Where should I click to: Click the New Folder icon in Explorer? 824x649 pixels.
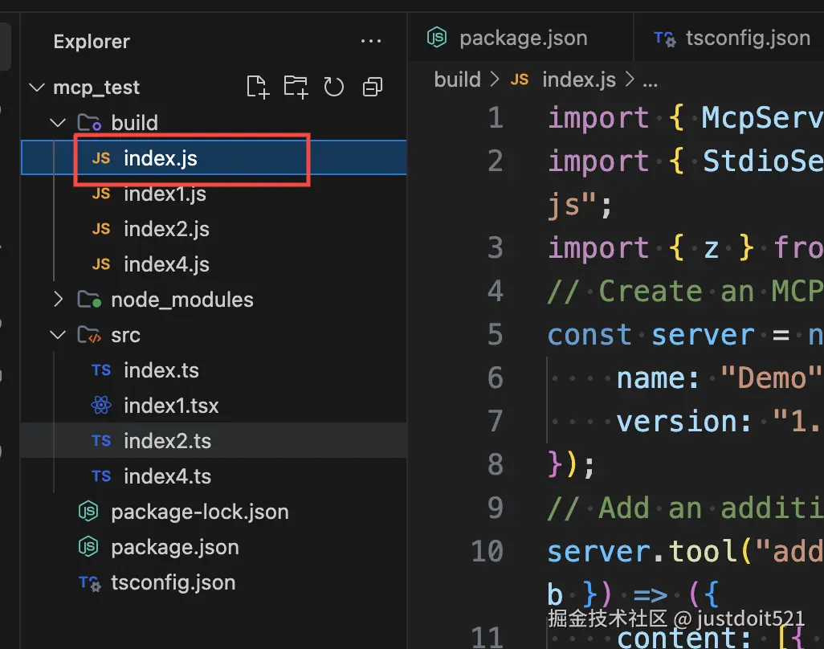[x=296, y=87]
